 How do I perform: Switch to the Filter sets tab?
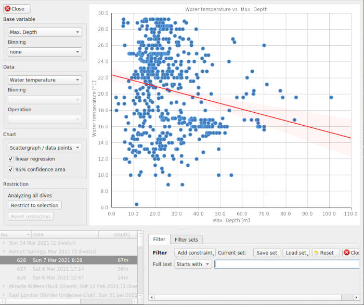click(x=186, y=240)
